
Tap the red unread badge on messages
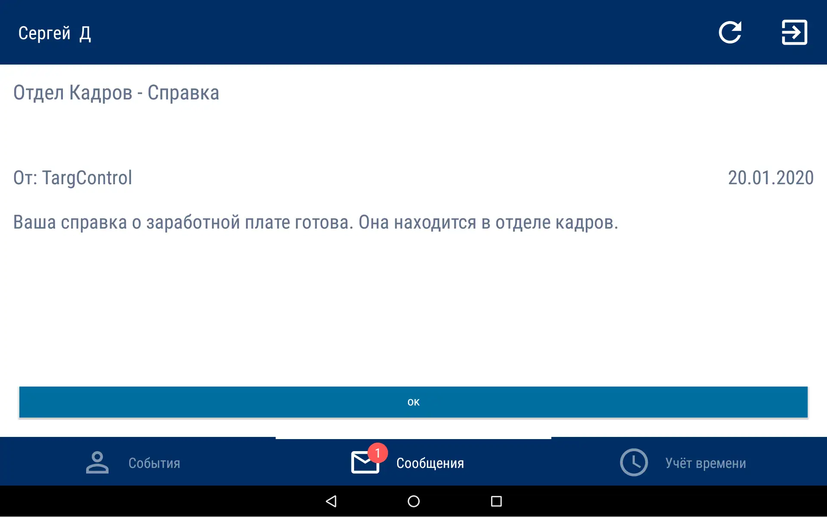click(x=378, y=452)
